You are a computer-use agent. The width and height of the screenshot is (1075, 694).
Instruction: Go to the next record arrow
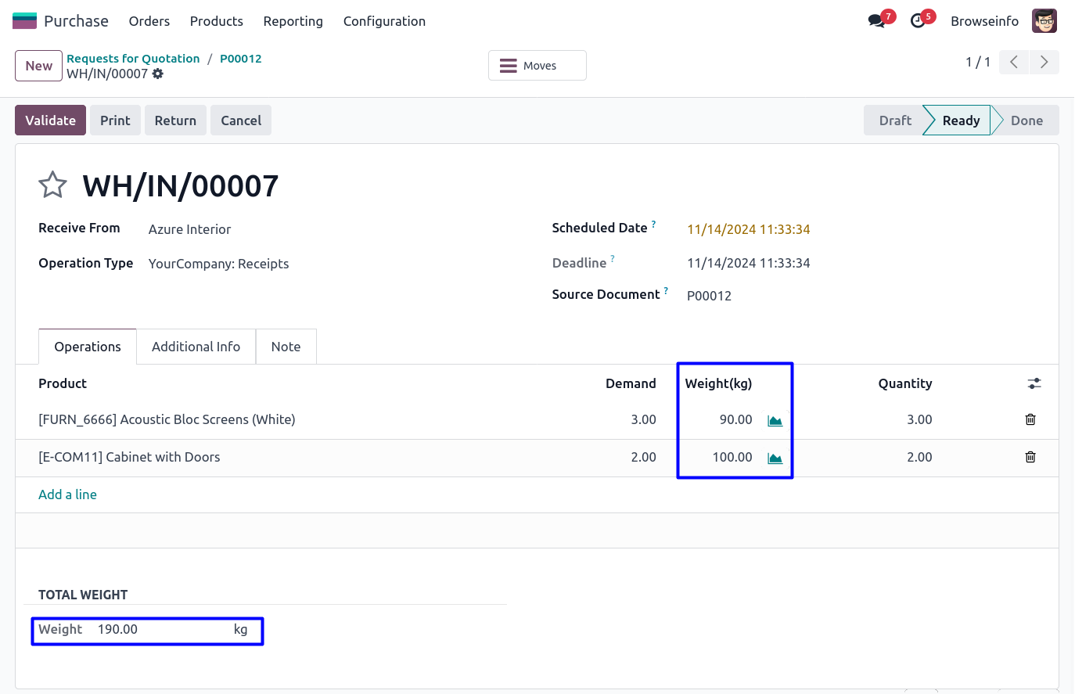coord(1044,63)
